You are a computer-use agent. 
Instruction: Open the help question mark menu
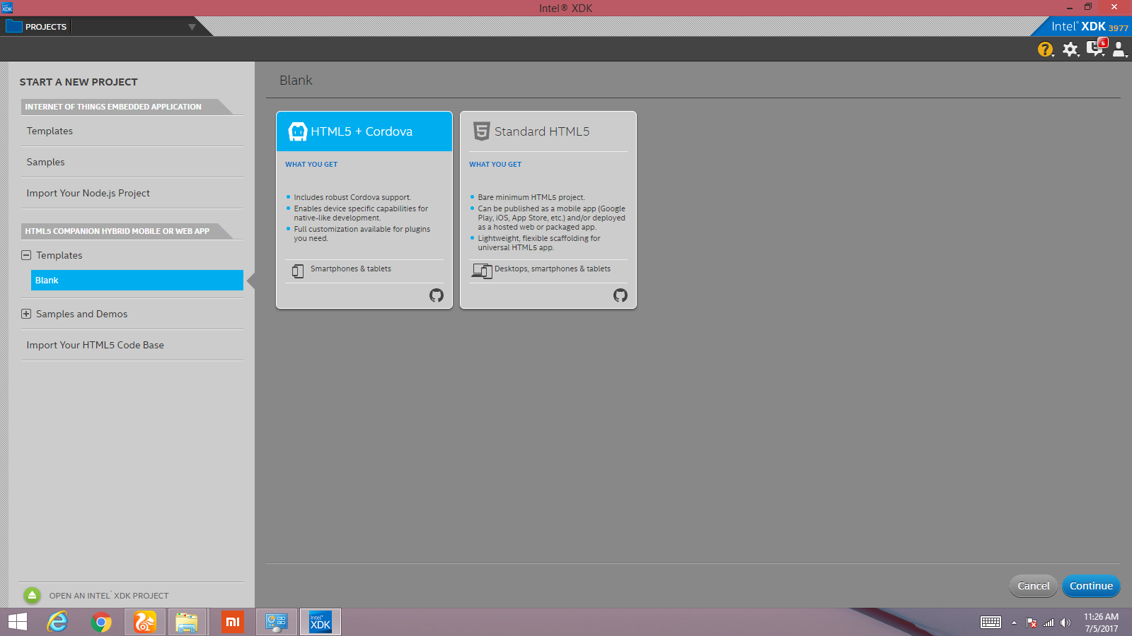pyautogui.click(x=1045, y=49)
